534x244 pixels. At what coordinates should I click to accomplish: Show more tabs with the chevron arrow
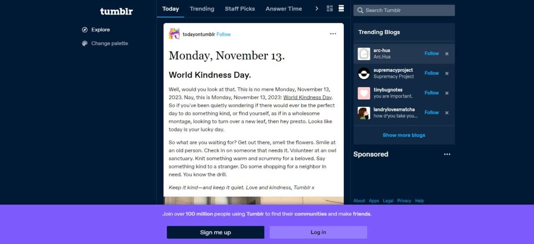click(317, 8)
